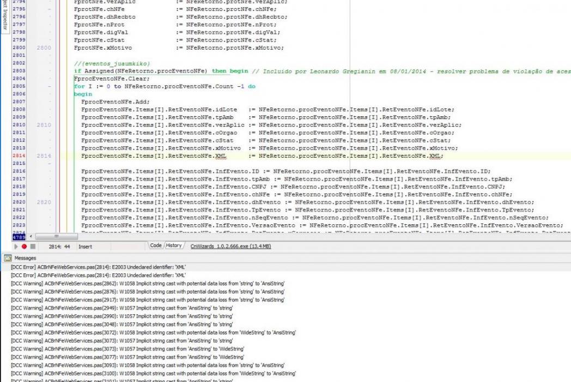Click the 'if Assigned' statement on line 2803
Viewport: 571px width, 382px height.
coord(161,71)
